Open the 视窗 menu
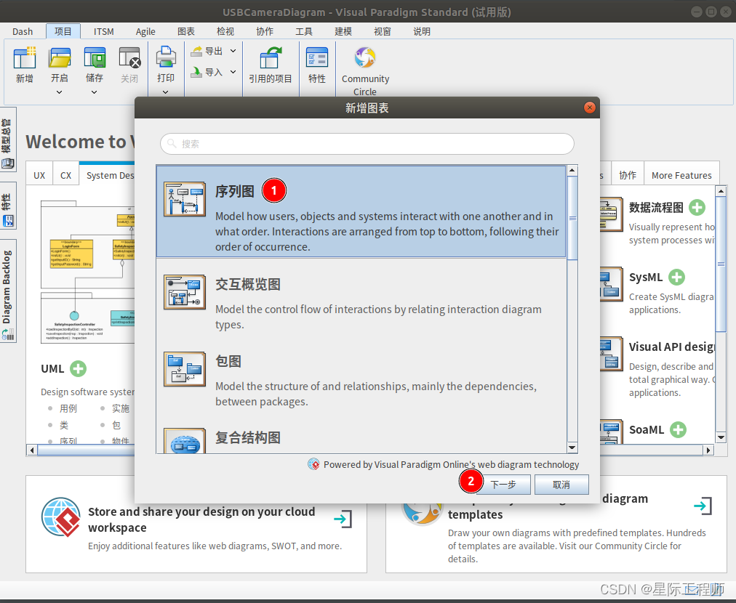The height and width of the screenshot is (603, 736). coord(382,31)
